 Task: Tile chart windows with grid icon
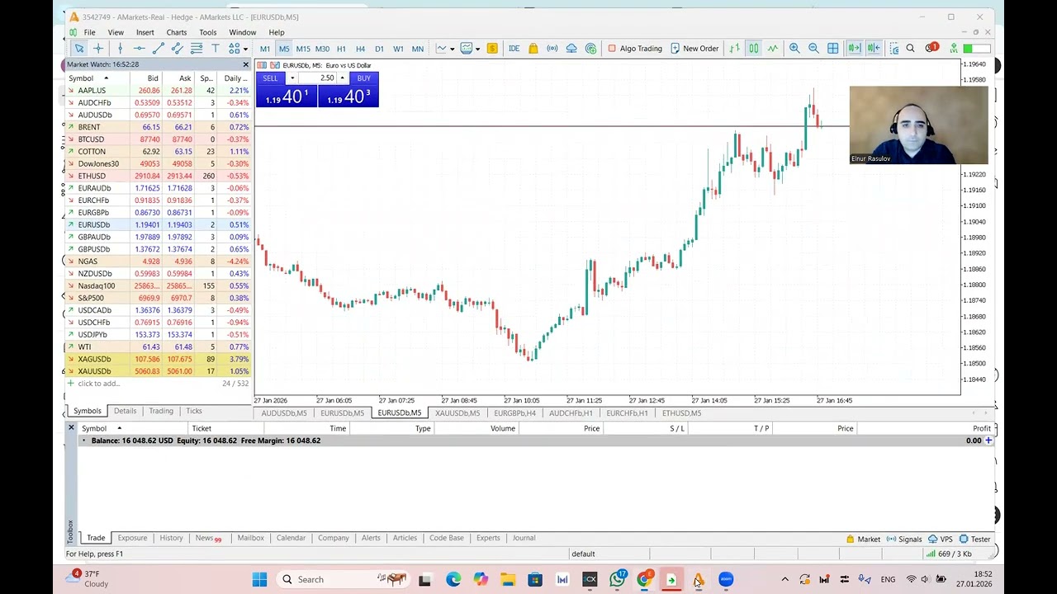pos(833,49)
